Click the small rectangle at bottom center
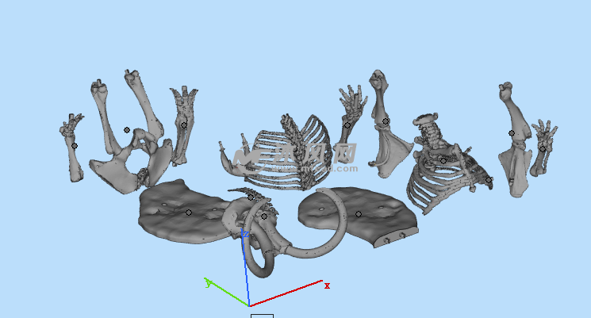 pos(262,316)
